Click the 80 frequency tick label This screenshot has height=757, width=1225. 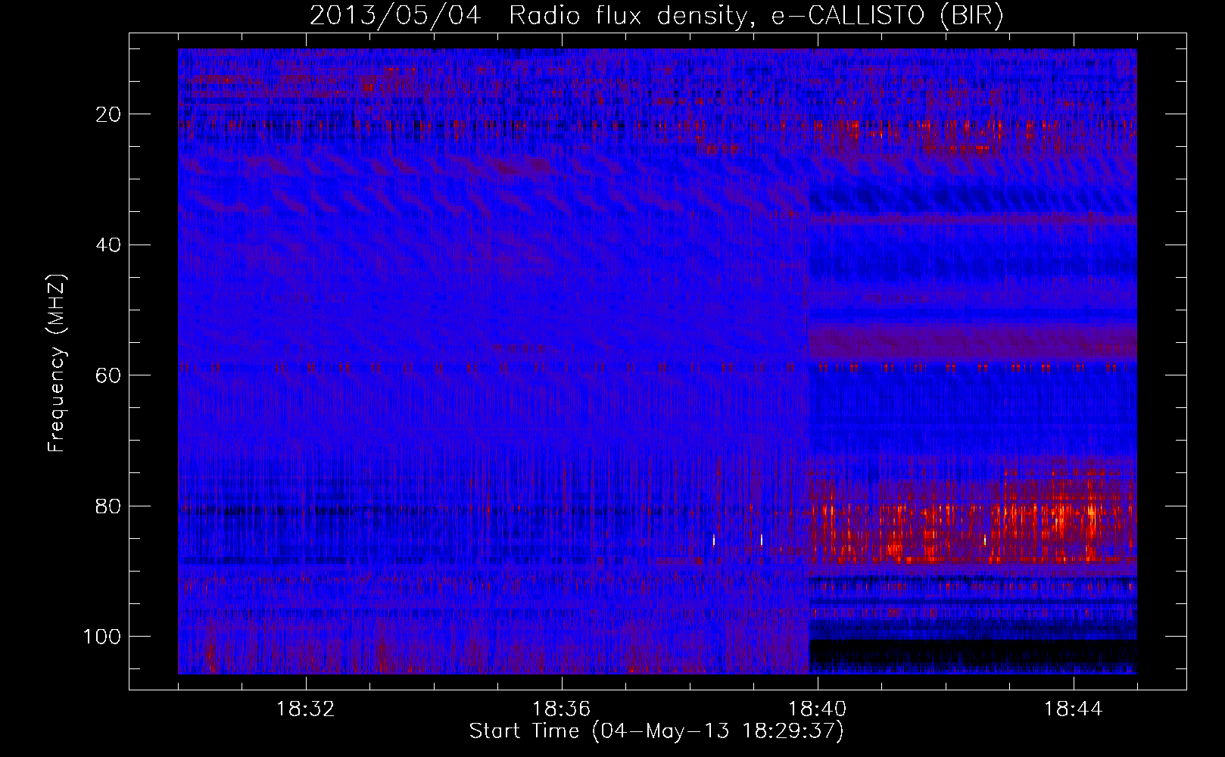pos(109,506)
